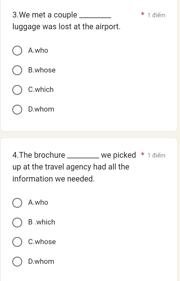The height and width of the screenshot is (281, 180).
Task: Select radio button A.who in question 4
Action: (x=17, y=203)
